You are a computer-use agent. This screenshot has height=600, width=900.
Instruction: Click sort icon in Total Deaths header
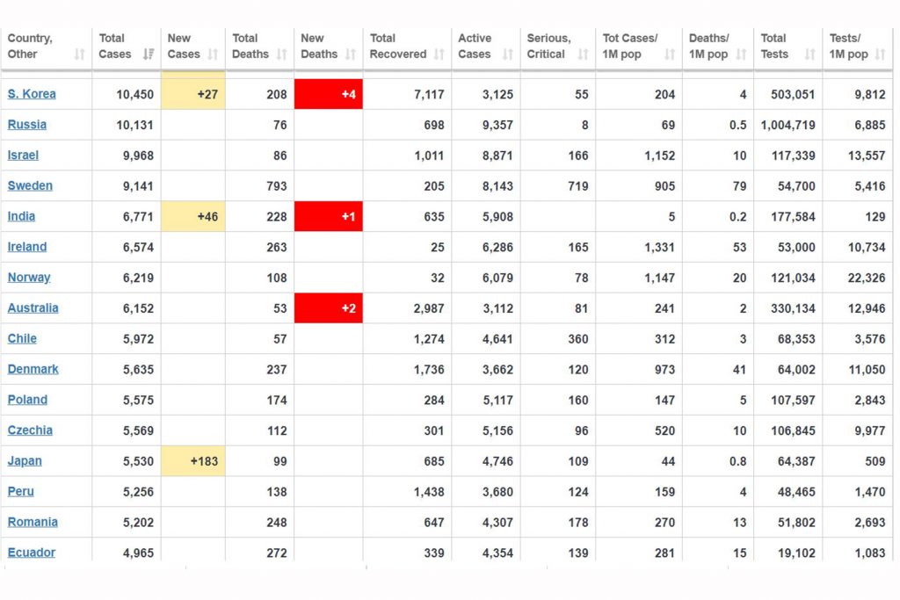282,54
